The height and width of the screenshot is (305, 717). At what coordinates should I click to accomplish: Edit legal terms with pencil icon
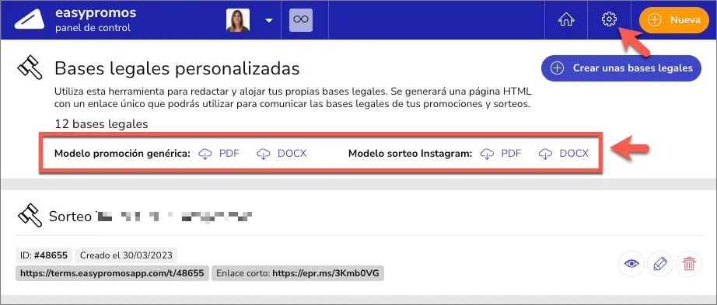(x=660, y=263)
